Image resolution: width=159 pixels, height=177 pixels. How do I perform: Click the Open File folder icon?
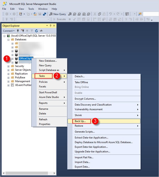(35, 14)
